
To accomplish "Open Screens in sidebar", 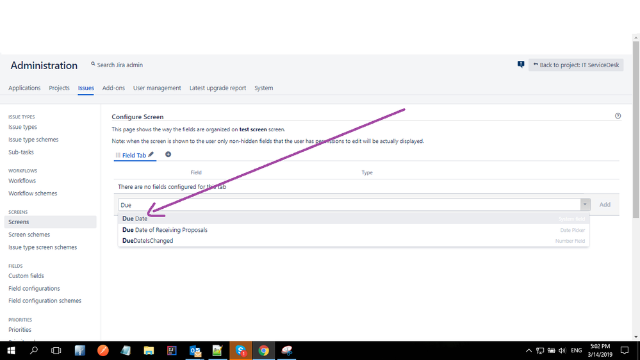I will coord(50,222).
